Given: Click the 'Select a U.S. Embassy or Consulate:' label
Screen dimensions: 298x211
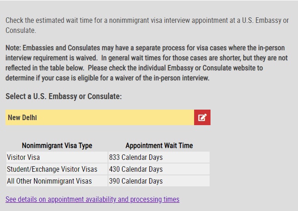Looking at the screenshot, I should pos(63,97).
